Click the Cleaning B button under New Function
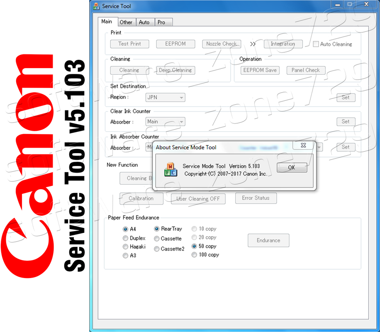The image size is (380, 332). [136, 178]
